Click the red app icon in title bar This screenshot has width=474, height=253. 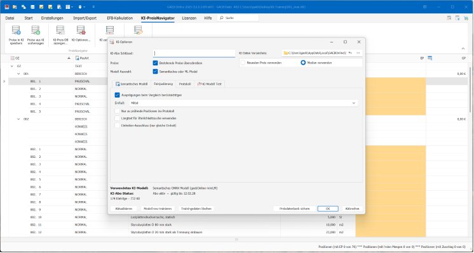click(x=6, y=6)
